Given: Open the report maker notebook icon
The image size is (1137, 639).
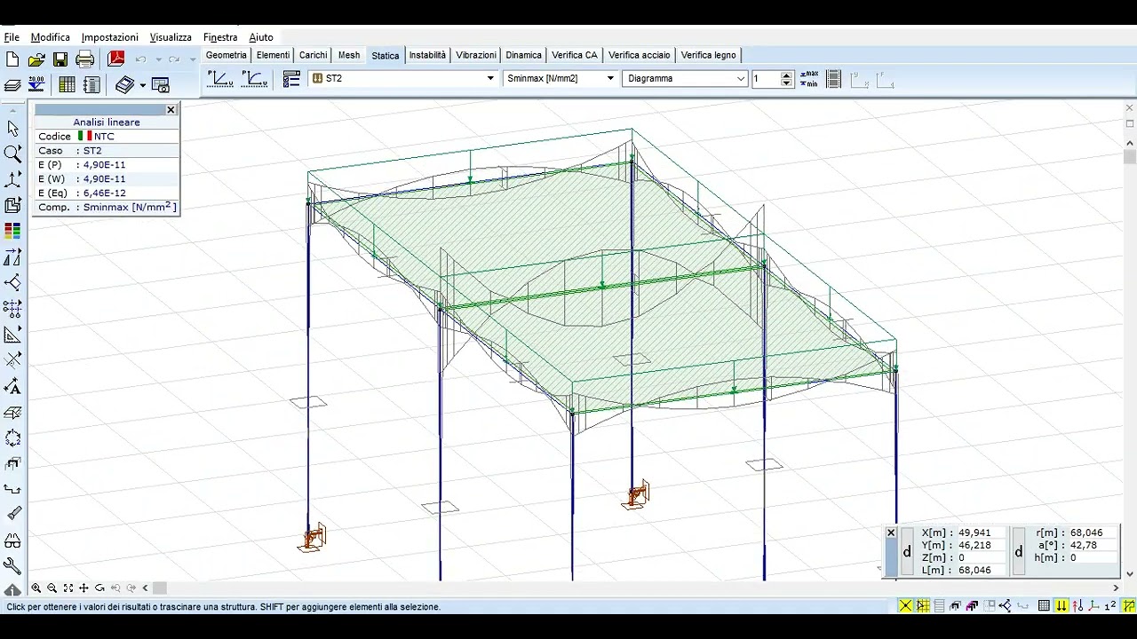Looking at the screenshot, I should [x=91, y=84].
